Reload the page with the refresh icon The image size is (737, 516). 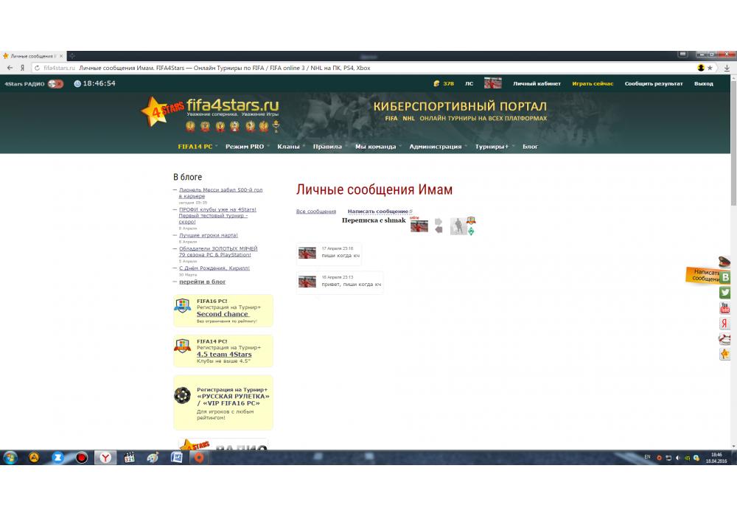tap(37, 68)
